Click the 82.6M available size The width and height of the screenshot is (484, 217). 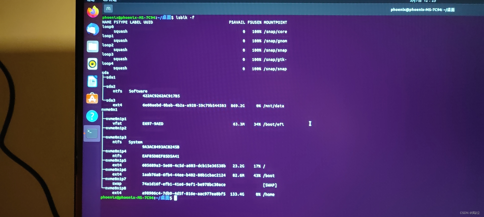[238, 175]
